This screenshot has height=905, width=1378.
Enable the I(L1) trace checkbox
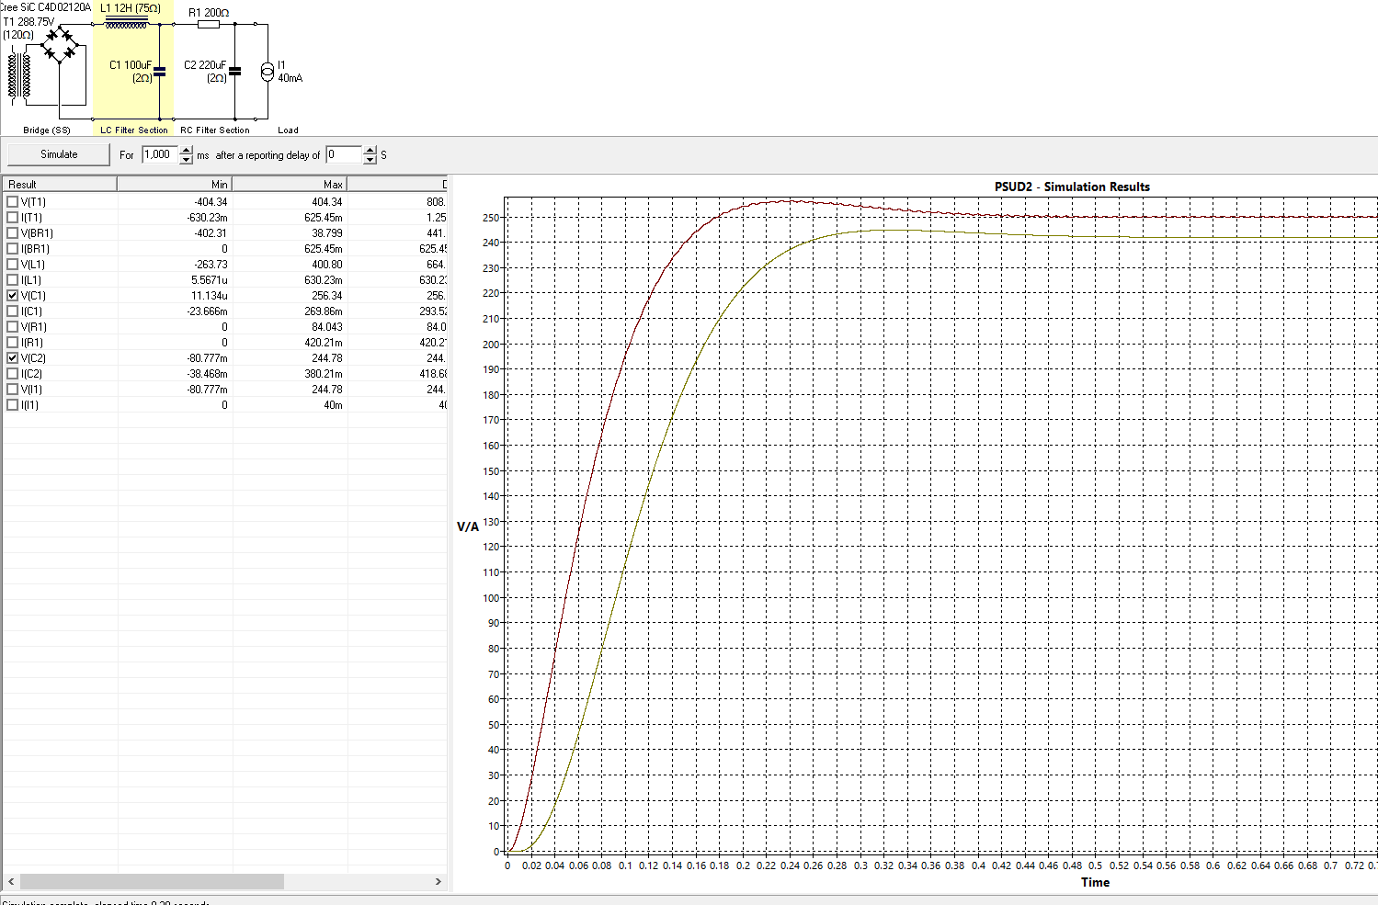point(12,280)
